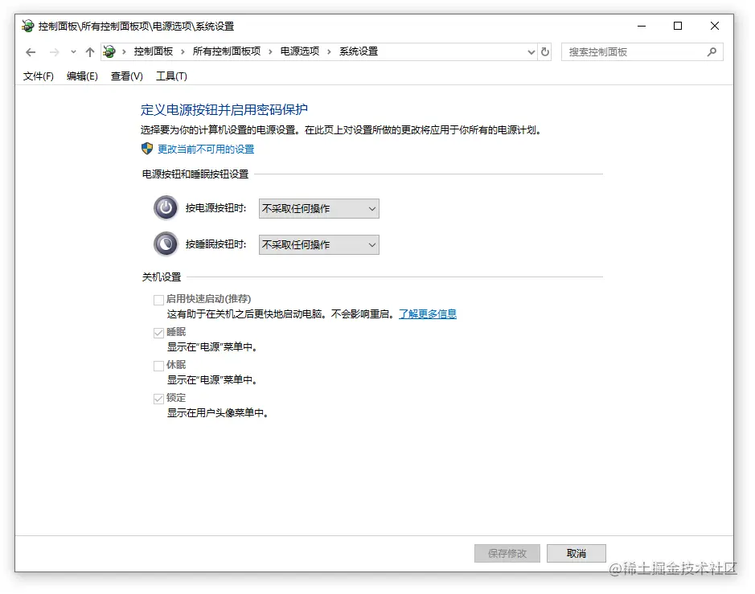Click the sleep button icon next to 按睡眠按钮时
The height and width of the screenshot is (594, 755).
pos(165,244)
